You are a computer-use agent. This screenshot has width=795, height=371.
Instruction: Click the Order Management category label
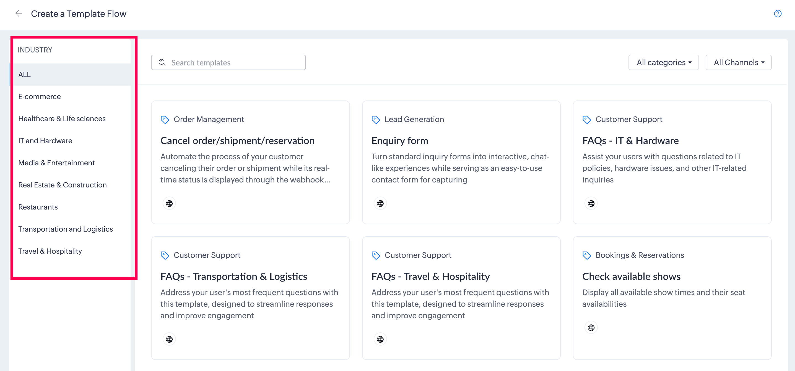209,120
